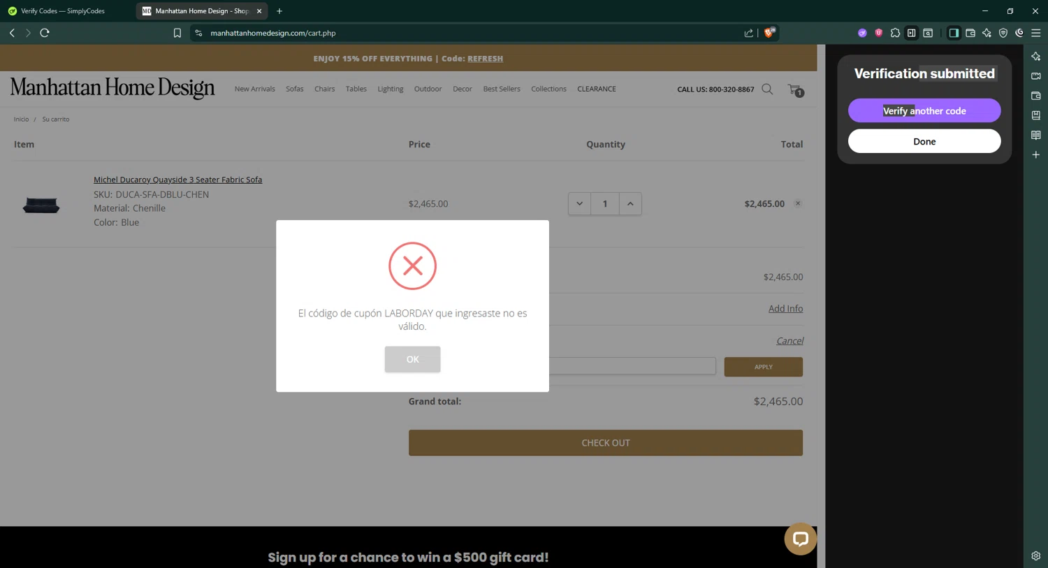Click the Done button in verification panel
Screen dimensions: 1048x568
(x=924, y=141)
